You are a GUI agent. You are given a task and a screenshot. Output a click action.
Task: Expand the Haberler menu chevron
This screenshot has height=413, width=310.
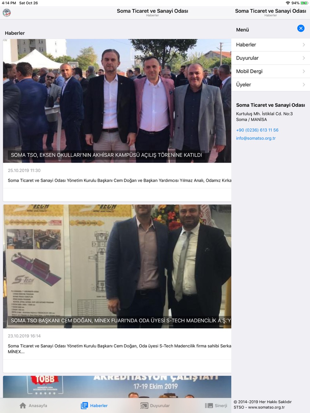tap(304, 45)
